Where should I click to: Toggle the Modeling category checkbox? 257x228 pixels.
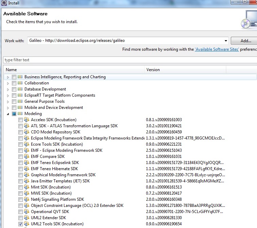point(14,114)
